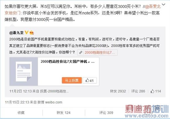Viewport: 170px width, 119px height.
Task: Open the @潘九堂 profile link
Action: (x=16, y=33)
